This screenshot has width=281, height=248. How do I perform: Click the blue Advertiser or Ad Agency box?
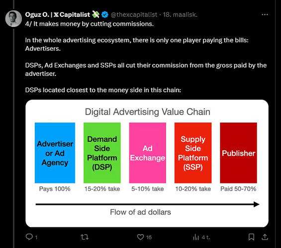[55, 153]
